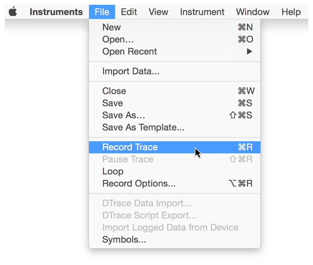Choose New from the File menu
The image size is (313, 265).
pos(112,27)
